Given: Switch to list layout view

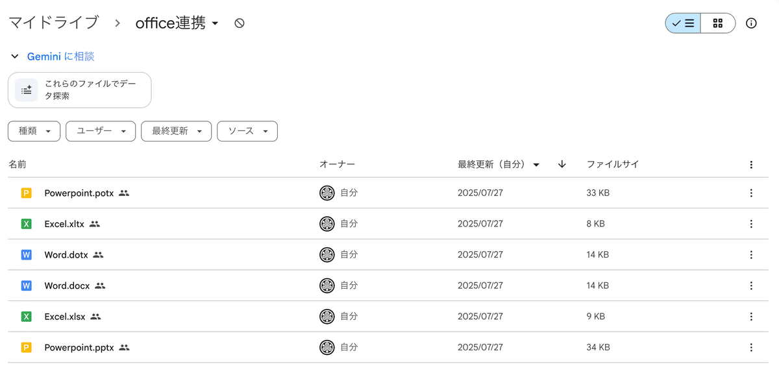Looking at the screenshot, I should (683, 23).
